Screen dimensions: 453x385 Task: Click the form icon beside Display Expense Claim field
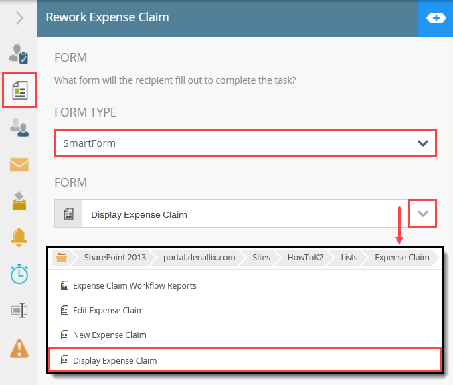pos(68,214)
